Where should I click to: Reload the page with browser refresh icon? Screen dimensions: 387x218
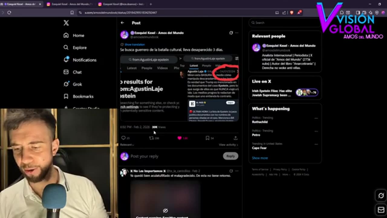click(9, 12)
